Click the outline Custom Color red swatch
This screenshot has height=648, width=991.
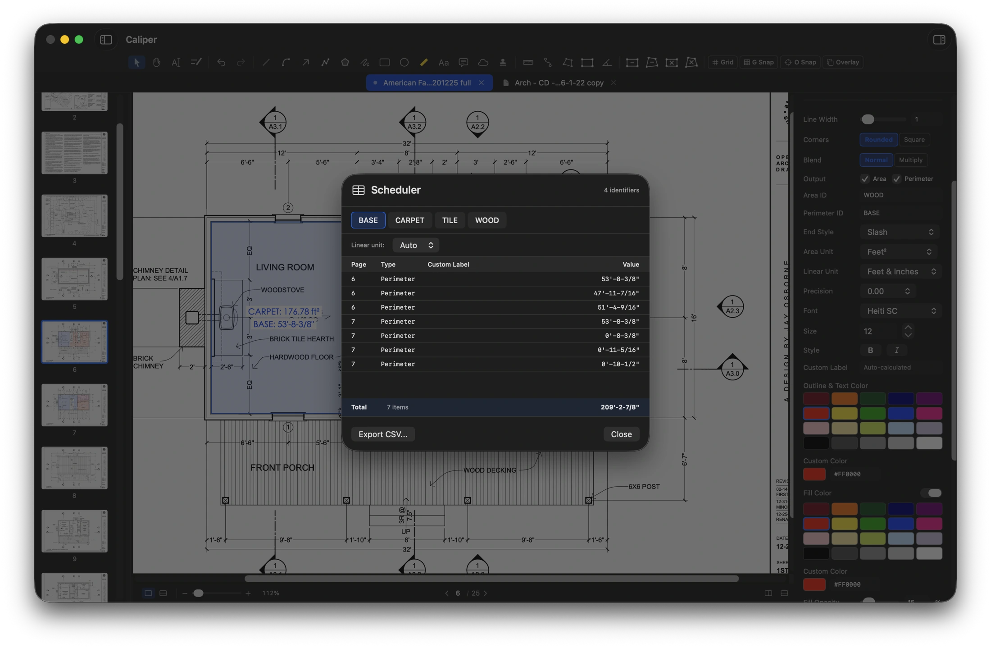tap(814, 474)
